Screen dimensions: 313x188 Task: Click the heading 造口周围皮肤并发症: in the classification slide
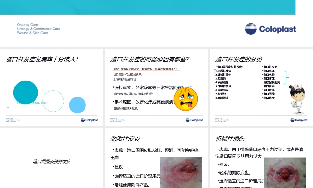tap(229, 67)
